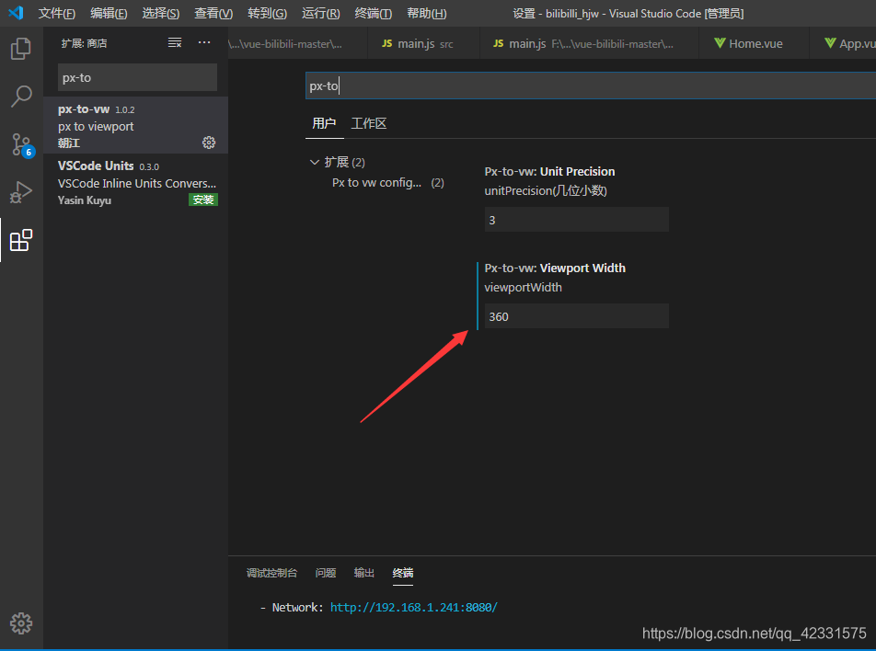The image size is (876, 651).
Task: Clear extensions search results icon
Action: click(175, 42)
